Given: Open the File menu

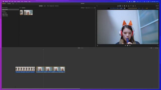Looking at the screenshot, I should (10, 2).
